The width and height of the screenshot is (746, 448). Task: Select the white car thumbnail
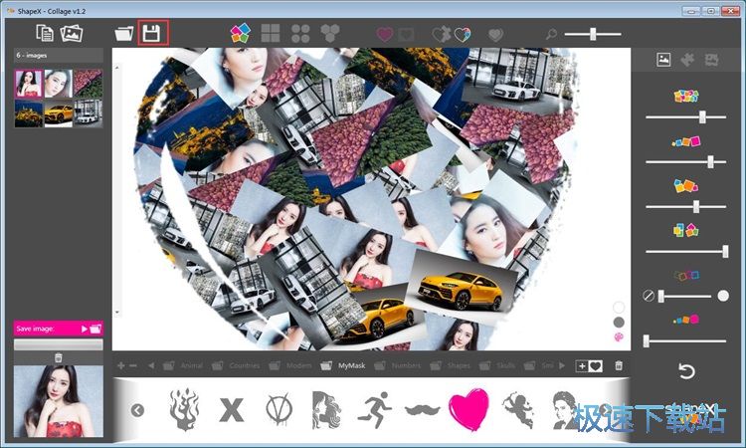tap(88, 112)
